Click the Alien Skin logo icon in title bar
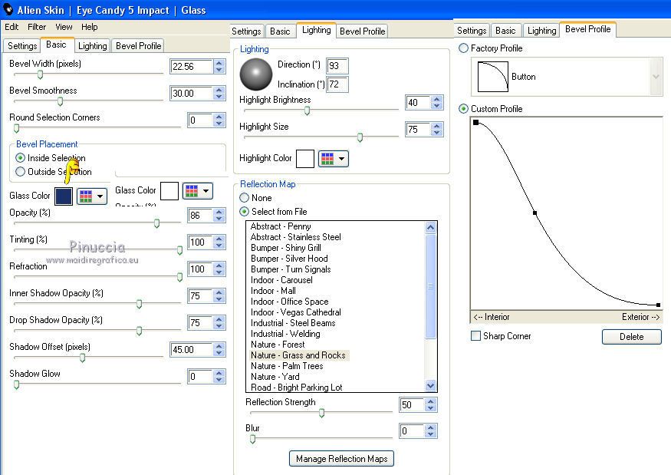This screenshot has width=671, height=475. coord(8,9)
